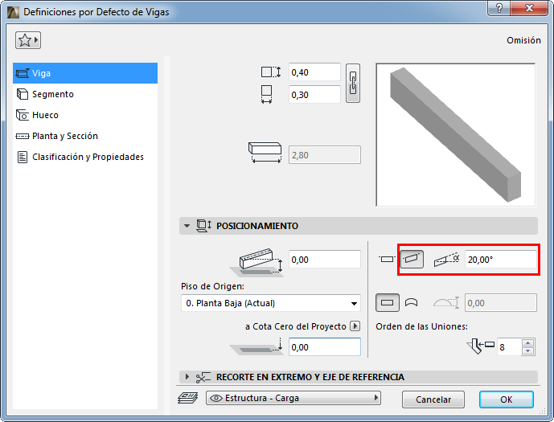
Task: Open the Favorites star button
Action: [x=28, y=40]
